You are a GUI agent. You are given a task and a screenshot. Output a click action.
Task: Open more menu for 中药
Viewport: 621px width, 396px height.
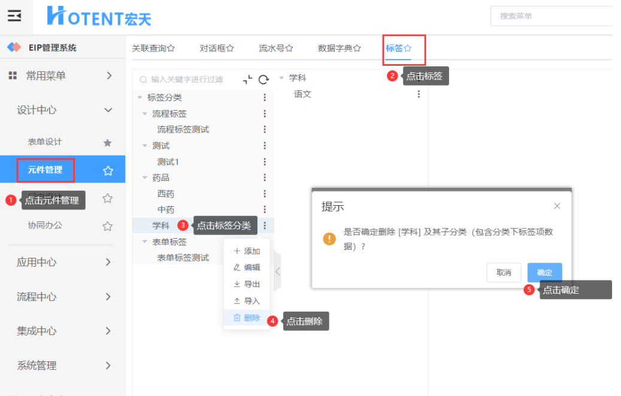point(265,209)
